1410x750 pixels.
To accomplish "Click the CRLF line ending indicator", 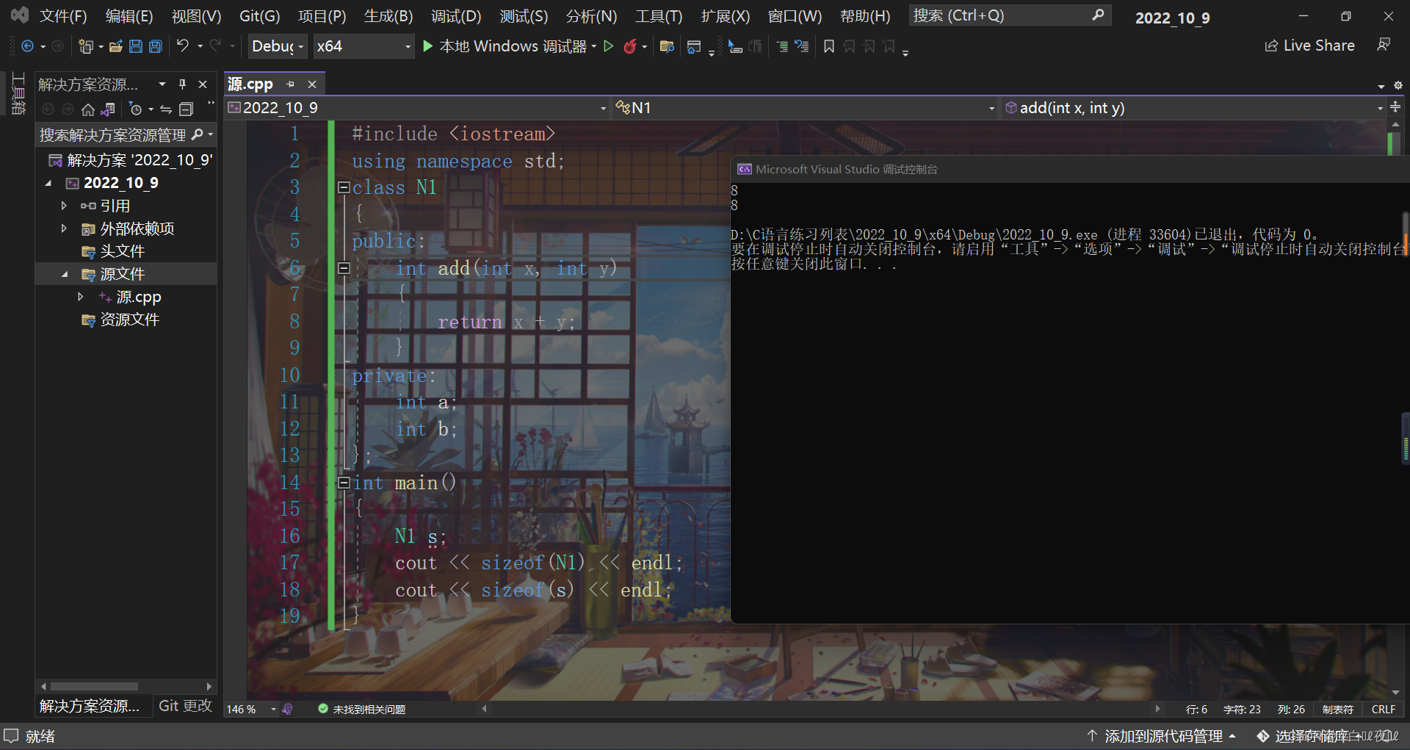I will coord(1384,710).
